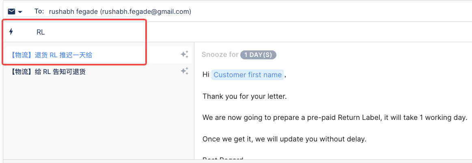
Task: Click the comma after Customer first name
Action: tap(285, 75)
